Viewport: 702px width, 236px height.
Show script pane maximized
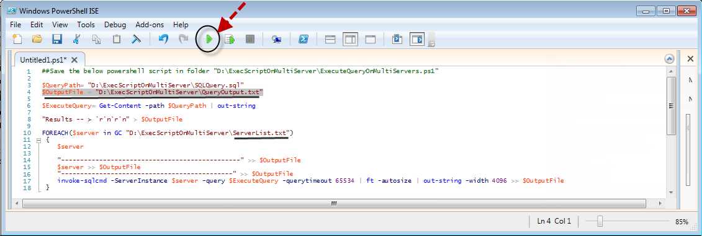[x=371, y=40]
